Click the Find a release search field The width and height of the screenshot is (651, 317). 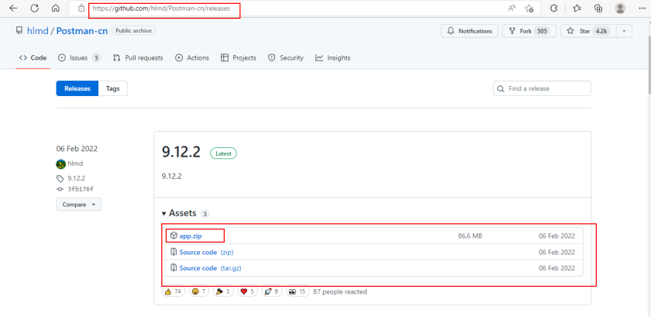click(542, 88)
